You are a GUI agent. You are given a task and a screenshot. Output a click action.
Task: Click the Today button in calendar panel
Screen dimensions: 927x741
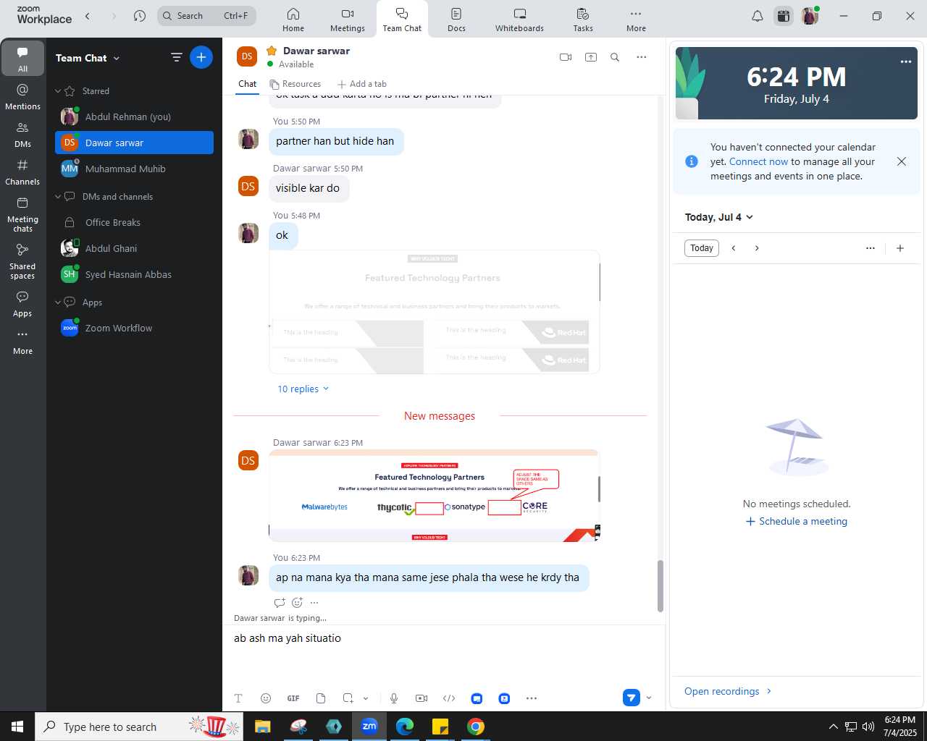coord(702,248)
